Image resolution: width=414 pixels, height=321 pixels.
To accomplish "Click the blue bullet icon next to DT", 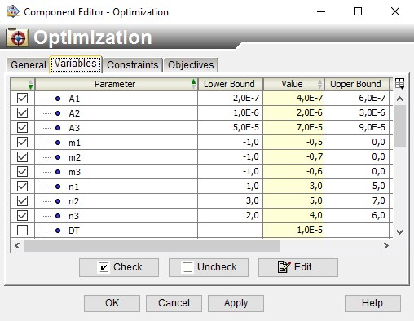I will click(x=58, y=231).
